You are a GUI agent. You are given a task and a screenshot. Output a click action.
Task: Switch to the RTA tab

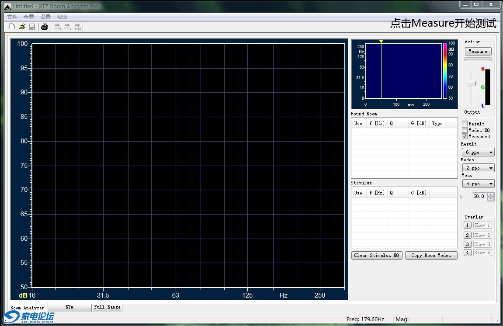coord(69,307)
